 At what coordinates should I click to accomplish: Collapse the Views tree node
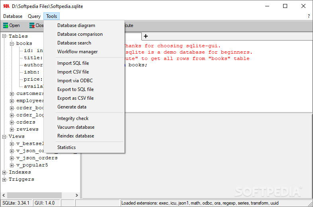(x=4, y=137)
